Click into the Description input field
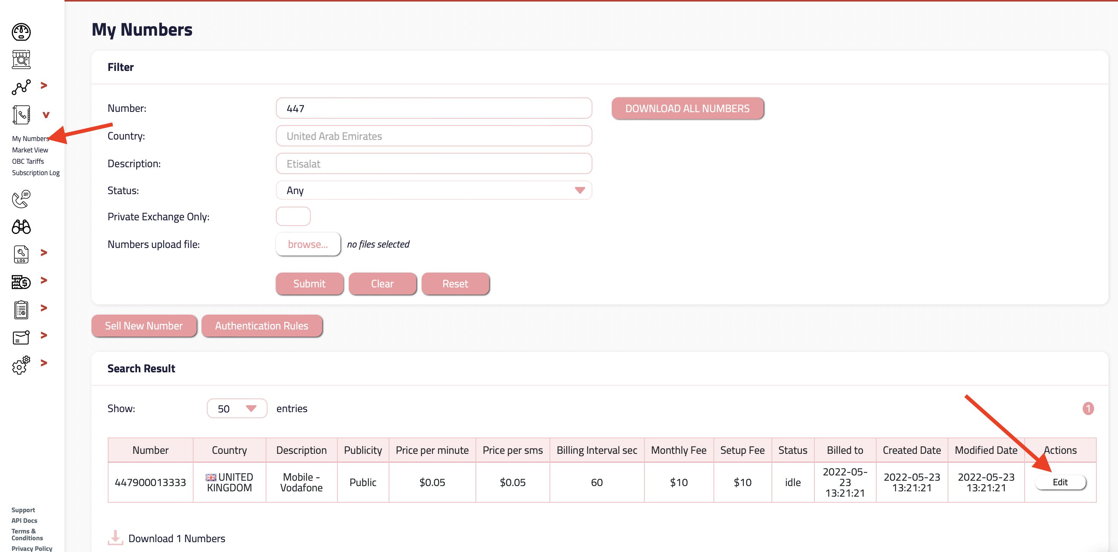 [x=433, y=163]
